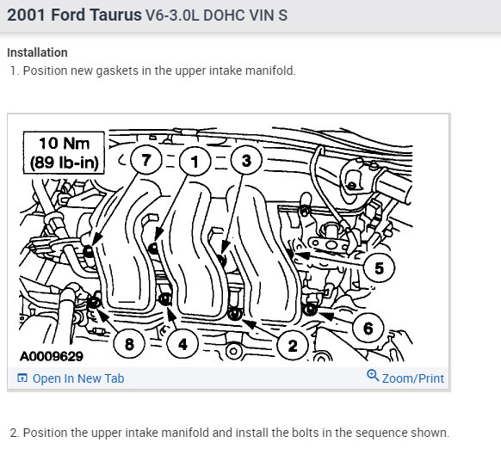Click the A0009629 diagram reference code
The image size is (501, 461).
(x=52, y=356)
